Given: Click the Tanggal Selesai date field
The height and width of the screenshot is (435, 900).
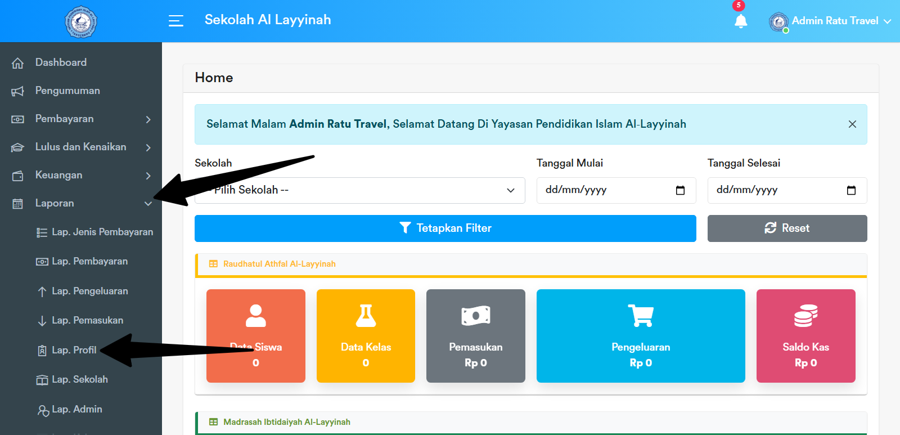Looking at the screenshot, I should click(x=787, y=190).
